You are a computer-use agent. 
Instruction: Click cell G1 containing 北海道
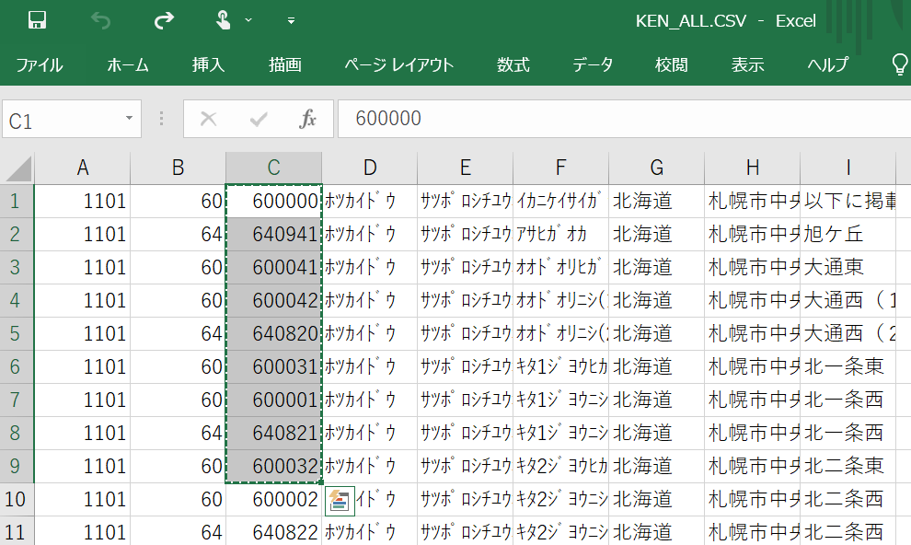click(x=656, y=201)
